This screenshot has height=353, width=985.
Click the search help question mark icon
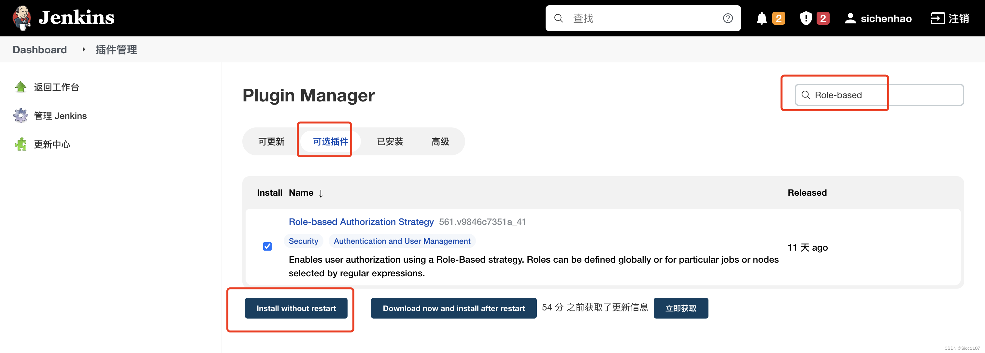(x=728, y=18)
